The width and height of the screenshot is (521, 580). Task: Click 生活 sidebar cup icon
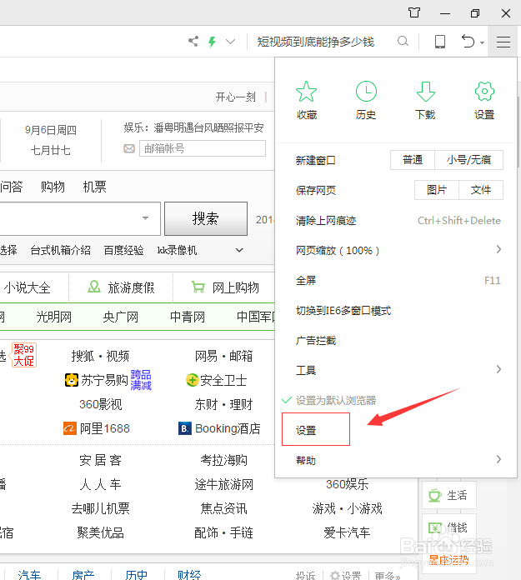click(x=435, y=495)
